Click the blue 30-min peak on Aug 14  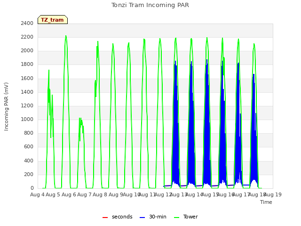207,60
